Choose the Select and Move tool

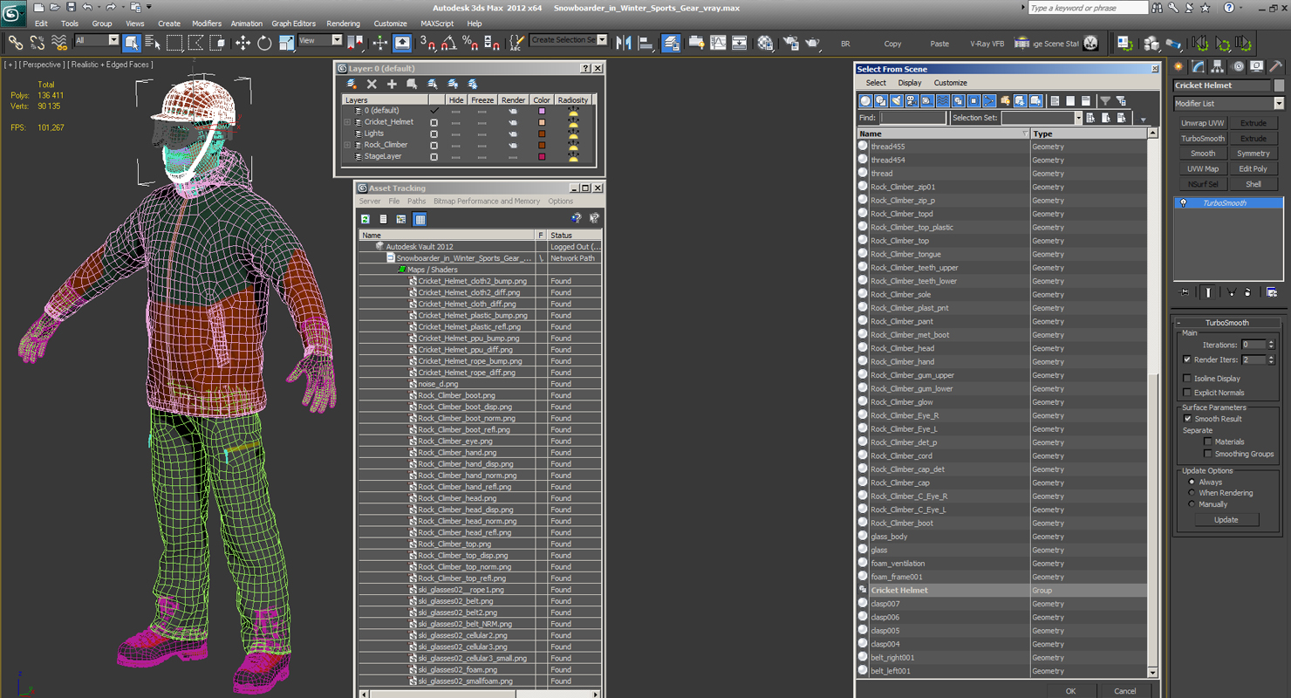click(242, 43)
